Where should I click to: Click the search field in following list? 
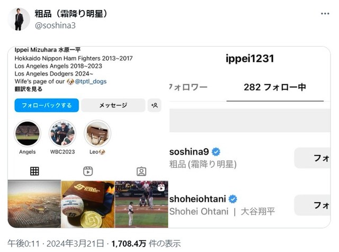click(x=250, y=120)
